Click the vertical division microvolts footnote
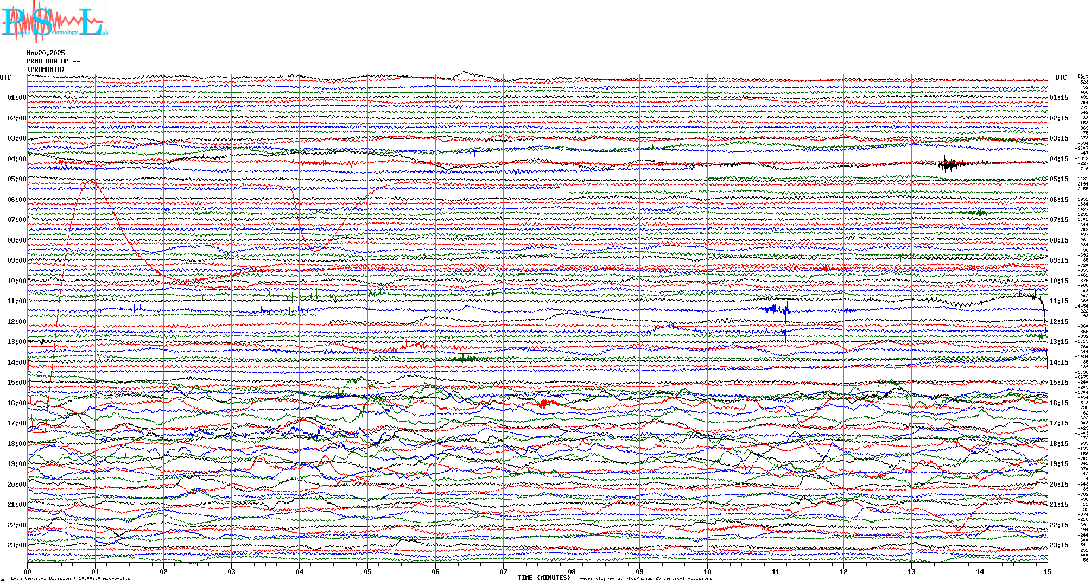The height and width of the screenshot is (586, 1091). 71,578
